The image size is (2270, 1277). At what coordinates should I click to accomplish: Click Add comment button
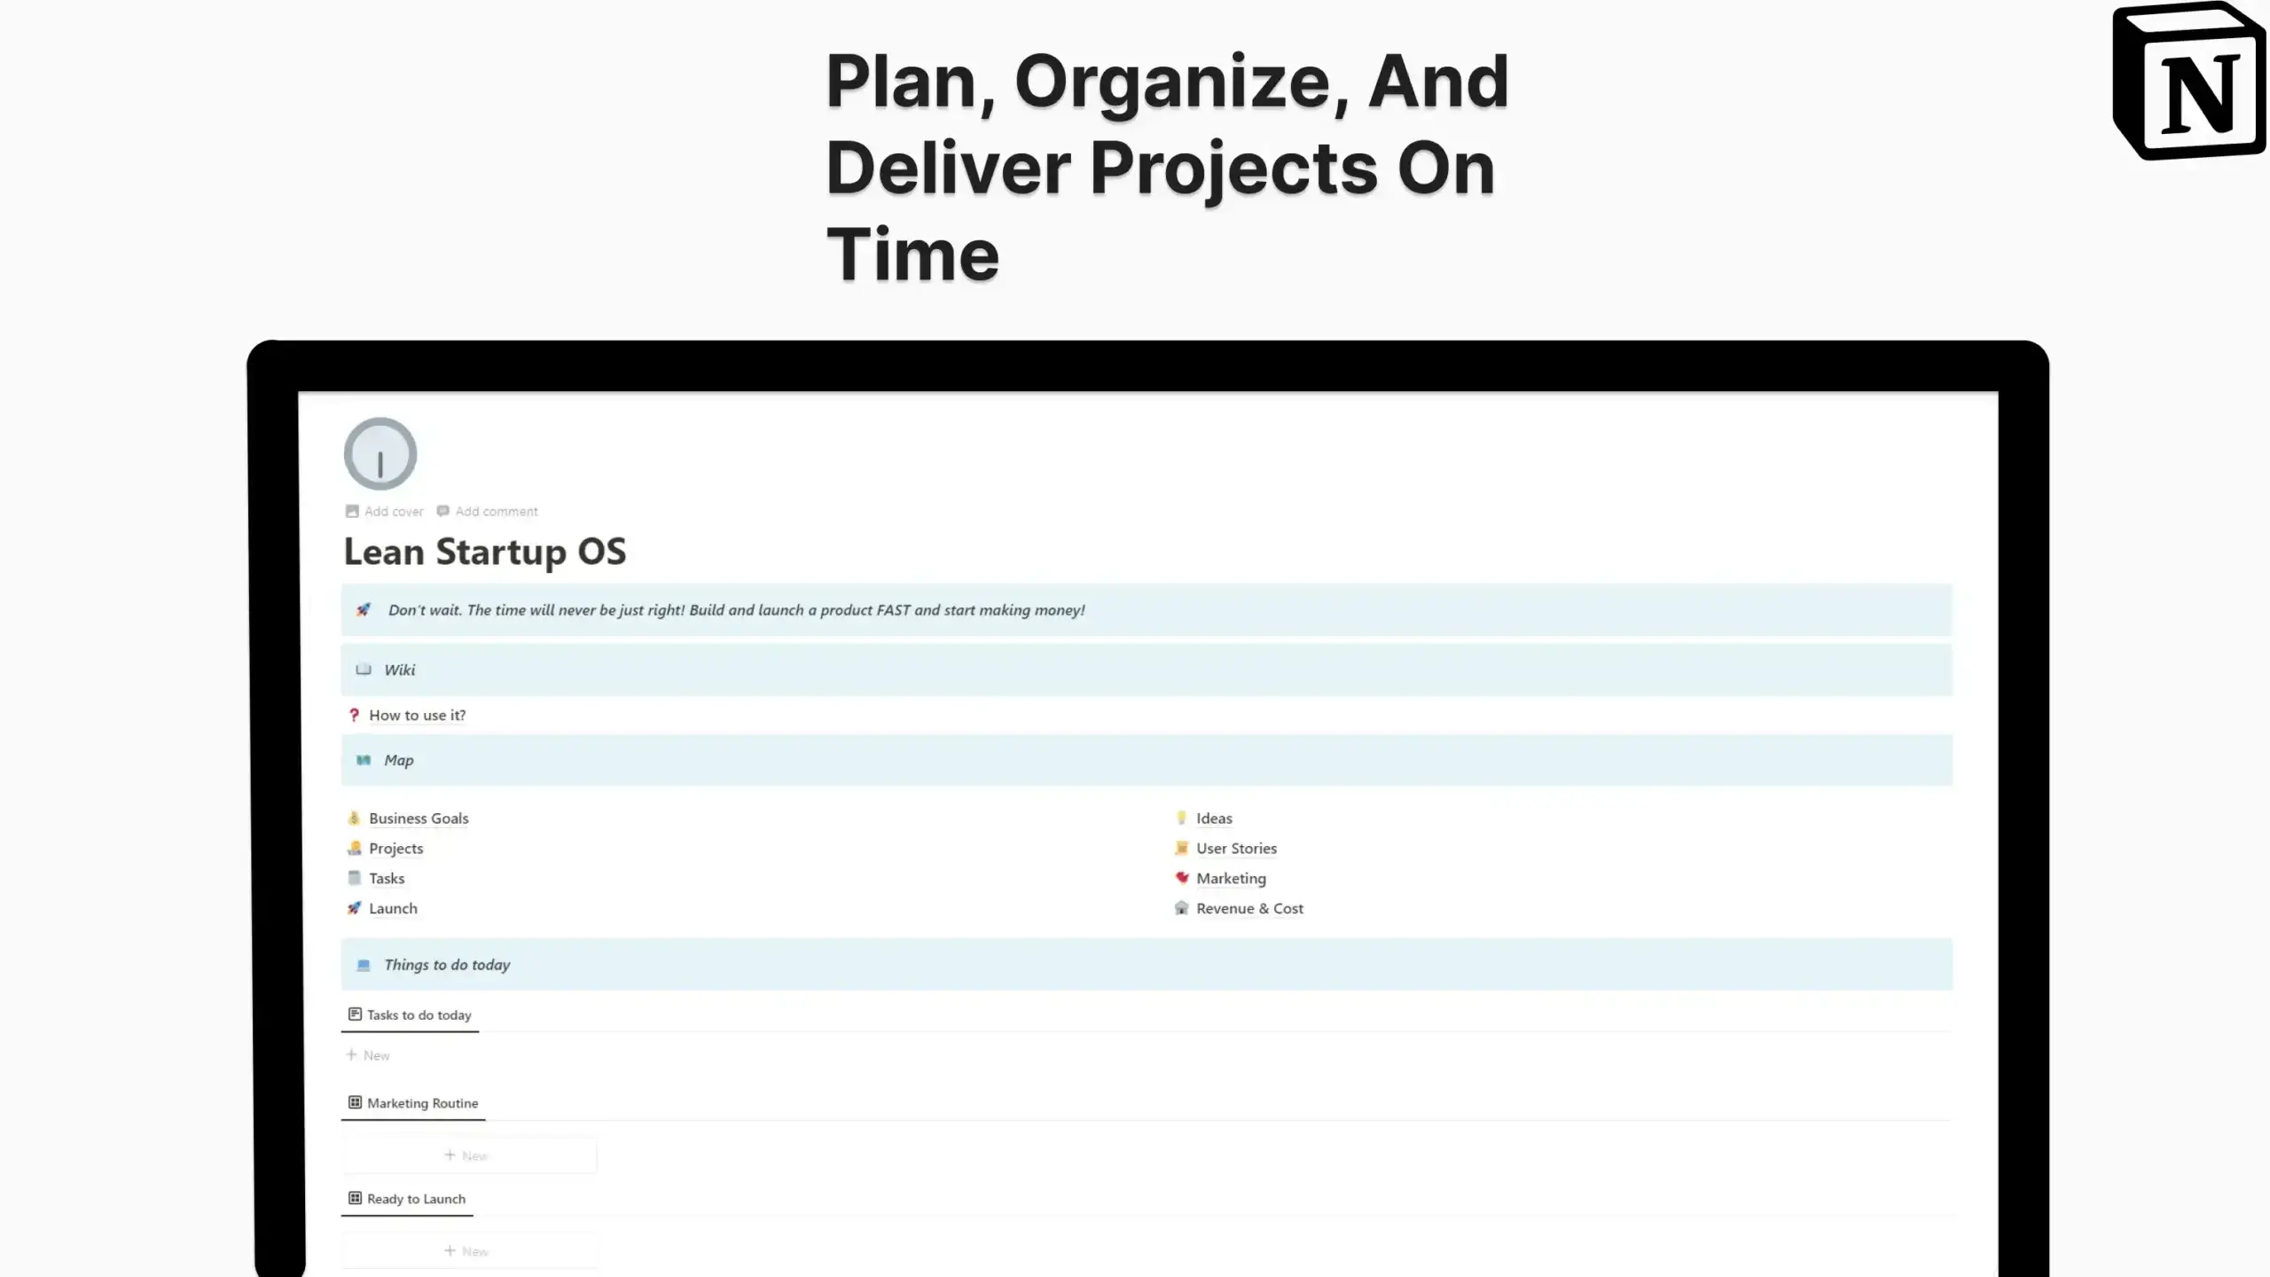point(488,510)
